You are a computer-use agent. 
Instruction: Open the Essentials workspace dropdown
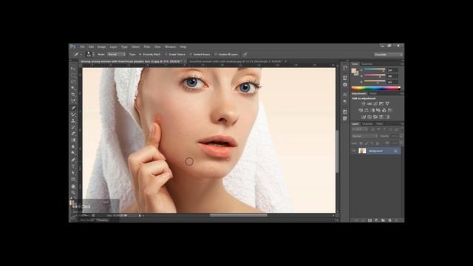point(388,55)
